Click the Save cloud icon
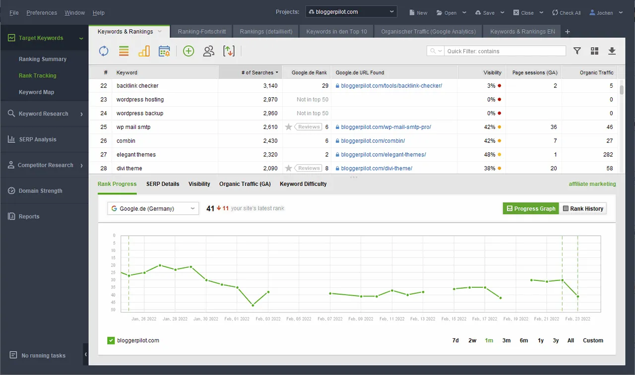The width and height of the screenshot is (635, 375). pos(478,13)
